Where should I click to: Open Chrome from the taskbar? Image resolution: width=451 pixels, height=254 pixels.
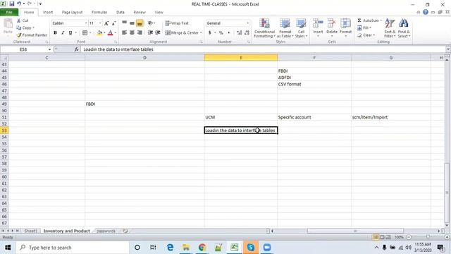click(202, 248)
